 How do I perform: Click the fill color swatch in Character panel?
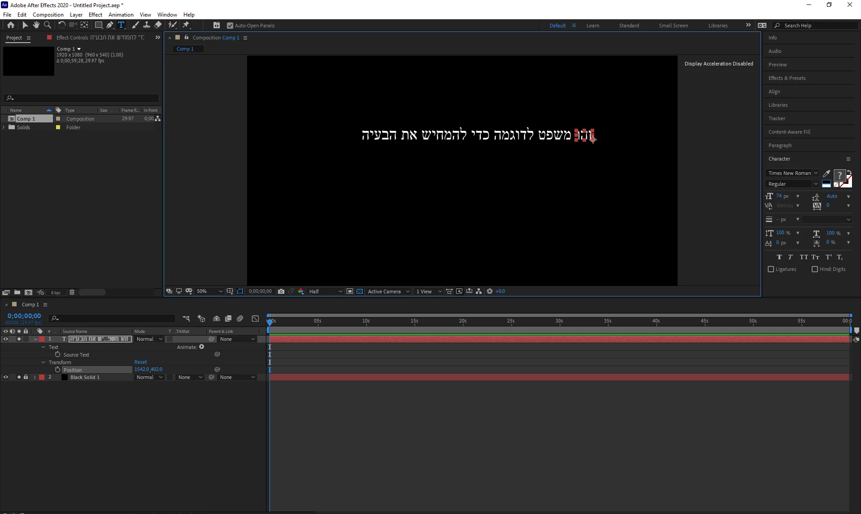(x=839, y=175)
